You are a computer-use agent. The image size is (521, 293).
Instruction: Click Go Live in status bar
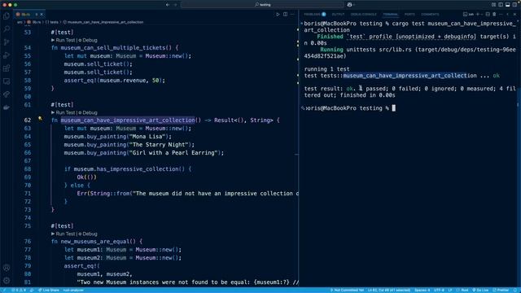tap(480, 290)
